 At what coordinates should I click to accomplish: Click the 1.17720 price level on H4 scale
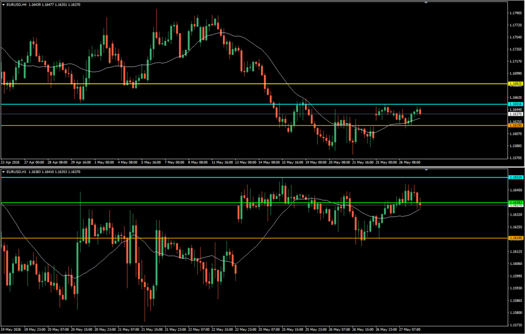click(516, 25)
